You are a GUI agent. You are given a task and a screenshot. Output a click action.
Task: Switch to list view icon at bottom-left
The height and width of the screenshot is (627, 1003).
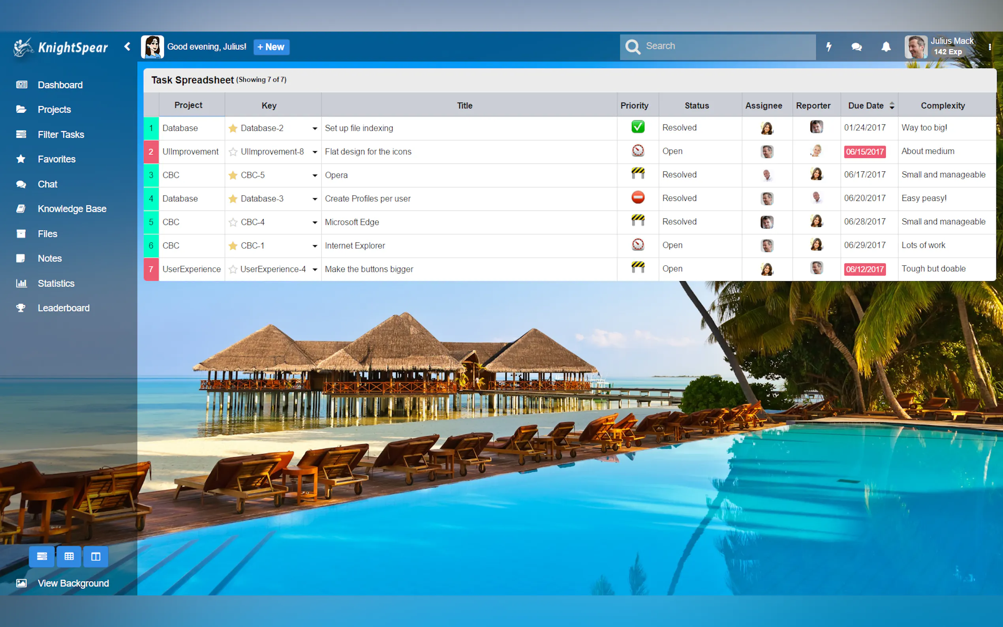41,556
